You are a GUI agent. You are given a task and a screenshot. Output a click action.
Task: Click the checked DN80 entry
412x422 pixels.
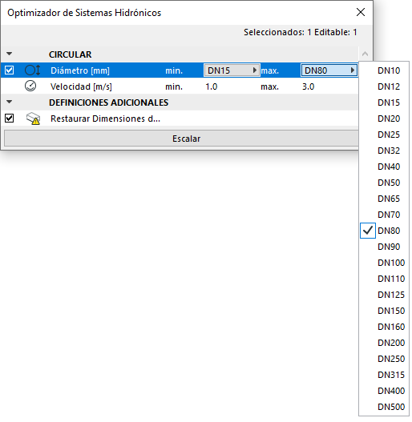point(384,231)
